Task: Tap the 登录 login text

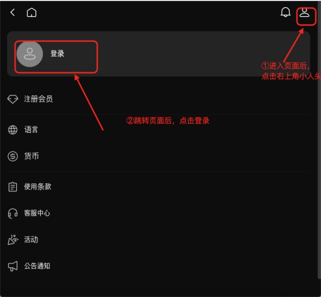Action: click(58, 54)
